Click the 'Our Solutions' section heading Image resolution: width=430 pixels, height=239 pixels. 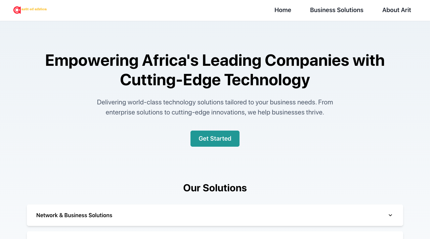tap(215, 188)
